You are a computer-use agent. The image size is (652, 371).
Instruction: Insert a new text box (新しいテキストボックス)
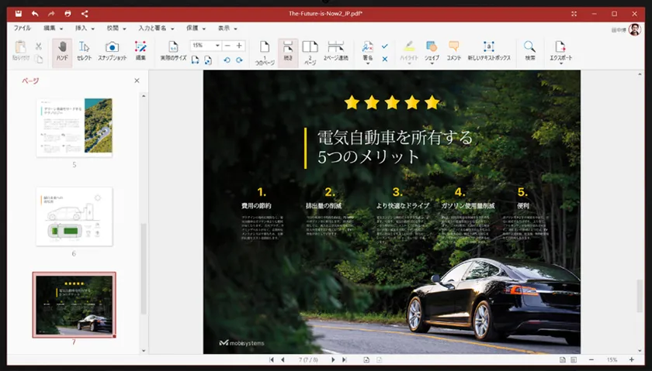click(488, 51)
